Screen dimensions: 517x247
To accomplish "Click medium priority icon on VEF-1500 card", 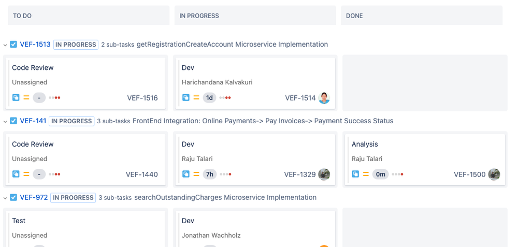I will point(366,174).
